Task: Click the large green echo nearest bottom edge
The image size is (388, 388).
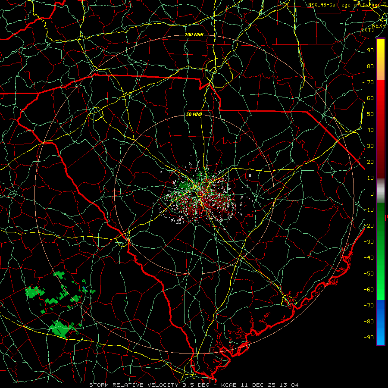Action: pyautogui.click(x=60, y=329)
